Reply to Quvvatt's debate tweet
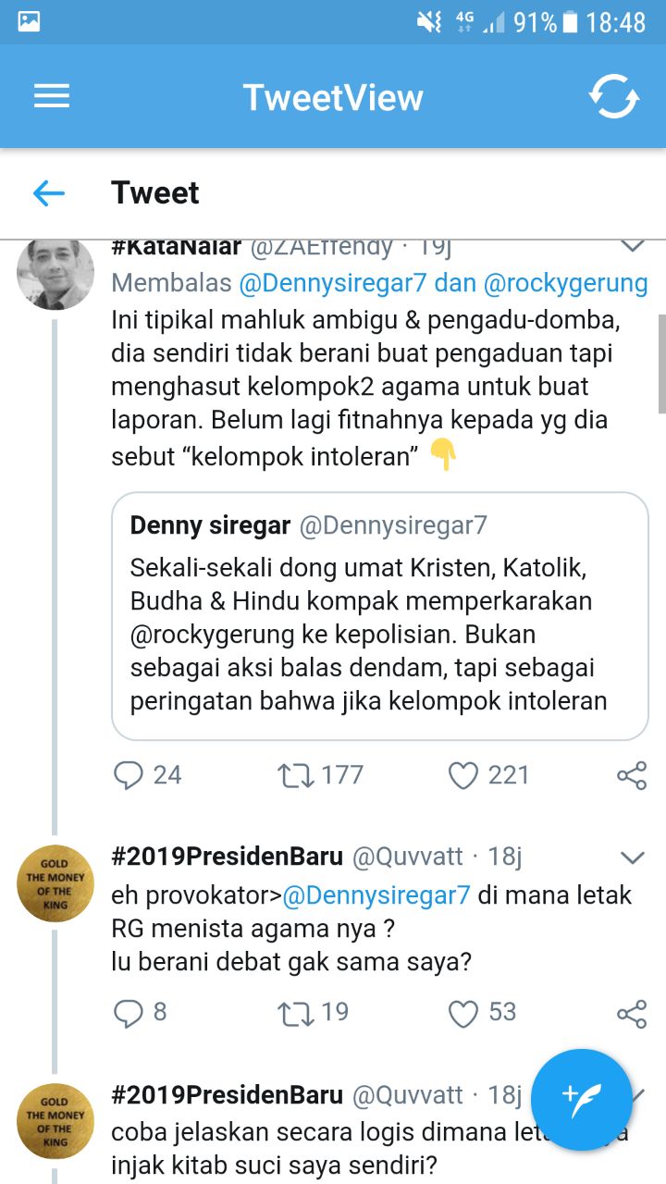The image size is (666, 1184). 129,1012
